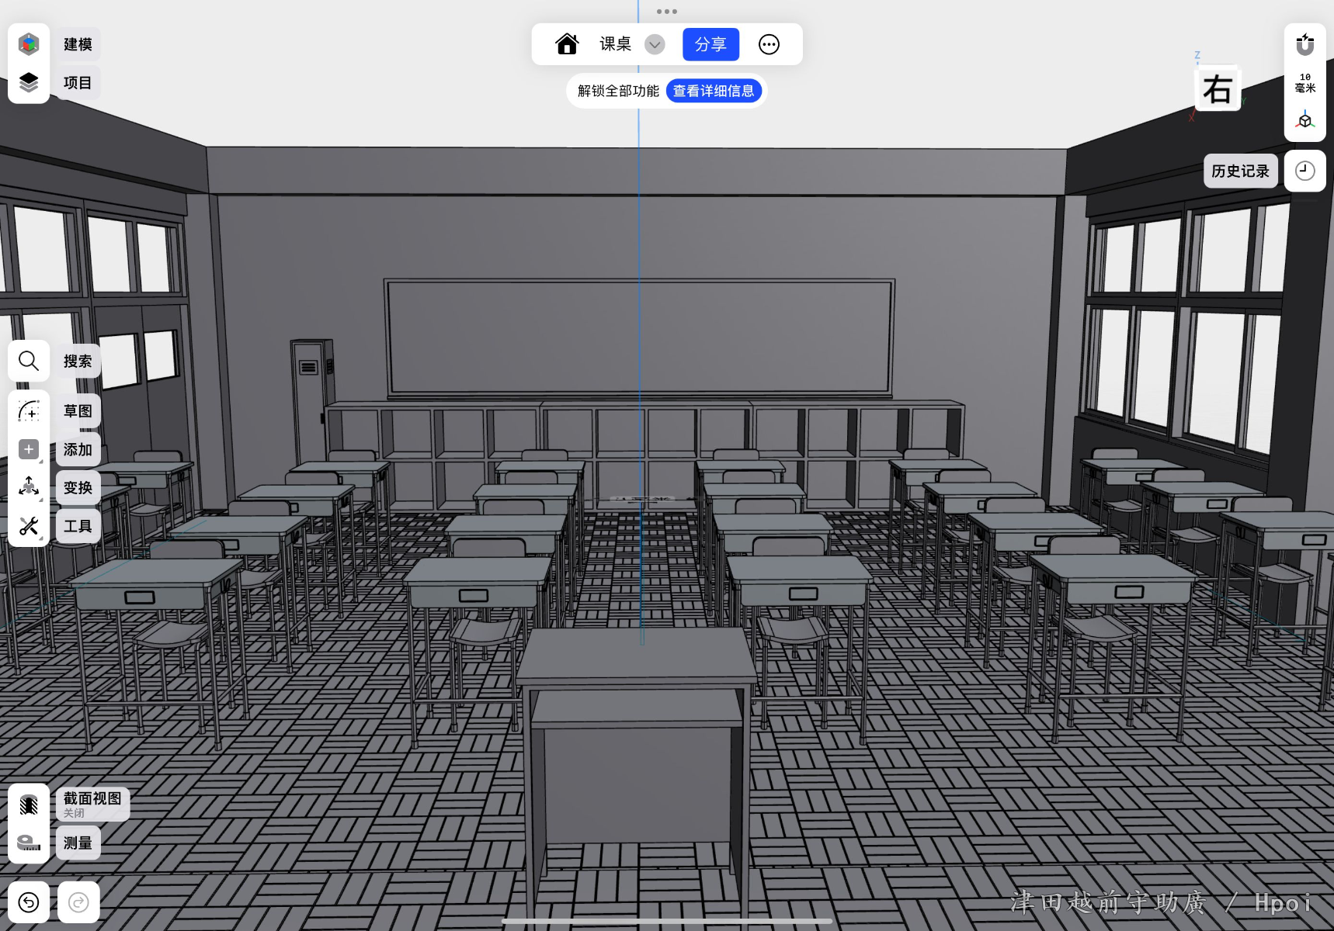Select the Measure tape icon
1334x931 pixels.
(29, 843)
